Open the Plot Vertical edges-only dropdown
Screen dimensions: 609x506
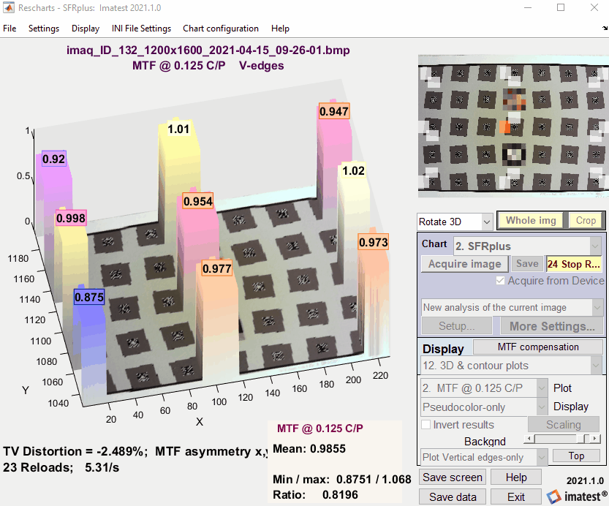point(484,457)
